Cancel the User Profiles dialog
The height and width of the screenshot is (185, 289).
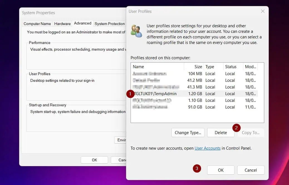tap(251, 170)
